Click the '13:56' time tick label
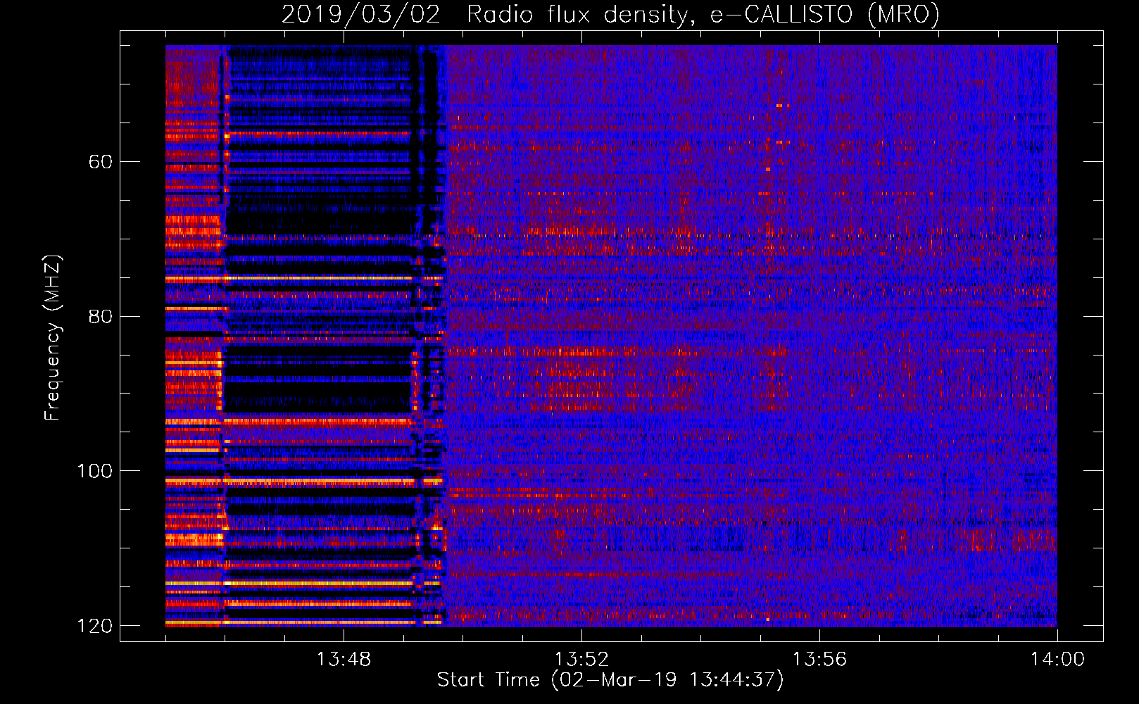1139x704 pixels. (819, 660)
